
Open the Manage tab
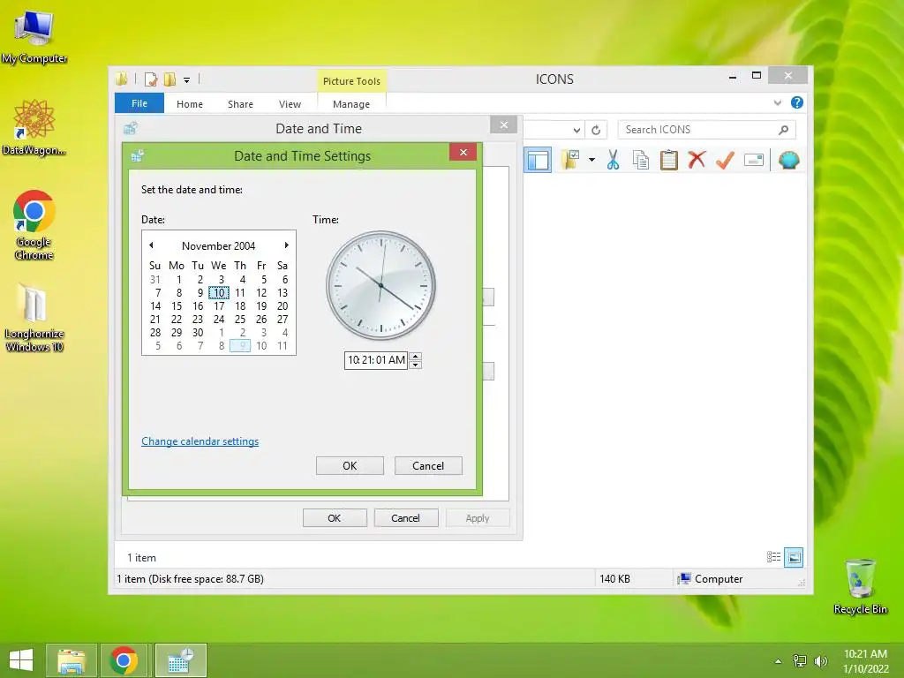351,104
